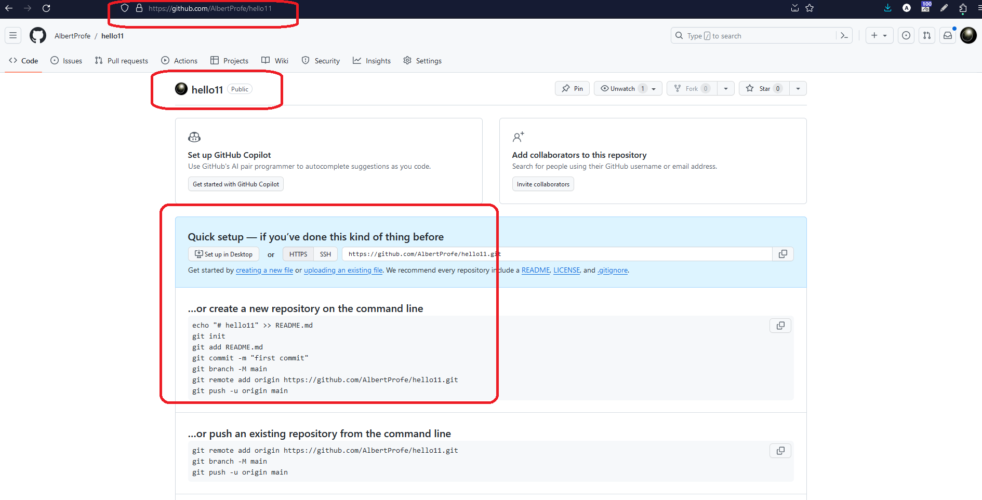Follow the creating a new file link
982x500 pixels.
point(264,270)
